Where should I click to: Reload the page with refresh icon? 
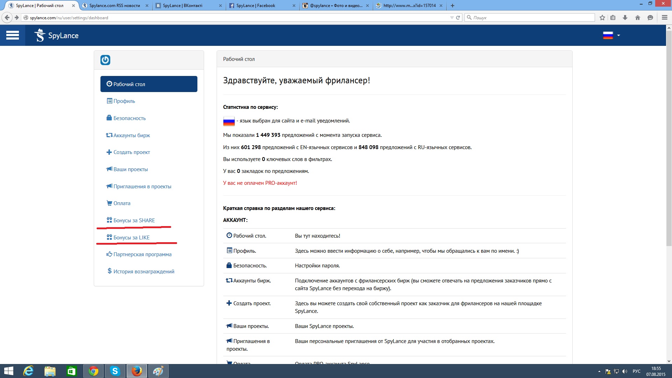click(x=458, y=17)
